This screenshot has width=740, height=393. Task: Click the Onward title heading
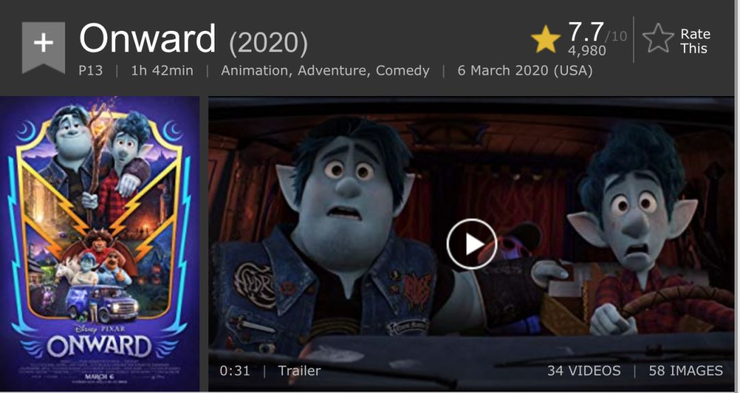click(x=147, y=39)
